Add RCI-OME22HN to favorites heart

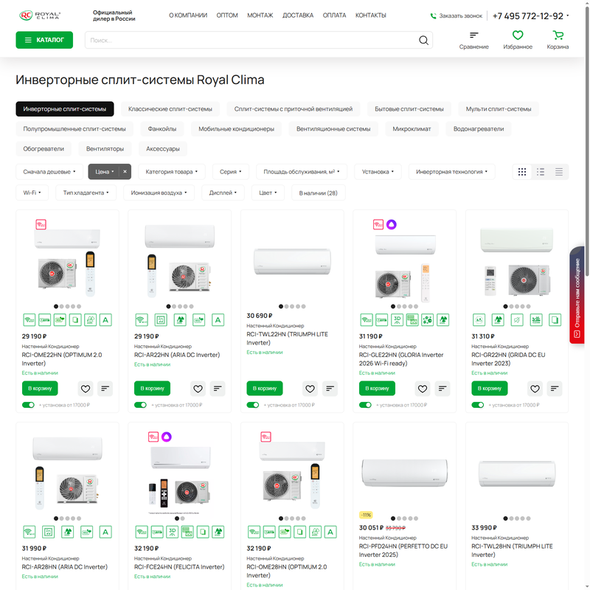coord(86,389)
